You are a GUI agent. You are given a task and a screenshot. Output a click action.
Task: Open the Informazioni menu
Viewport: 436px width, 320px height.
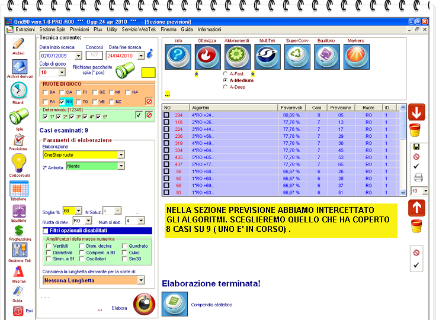(x=209, y=30)
